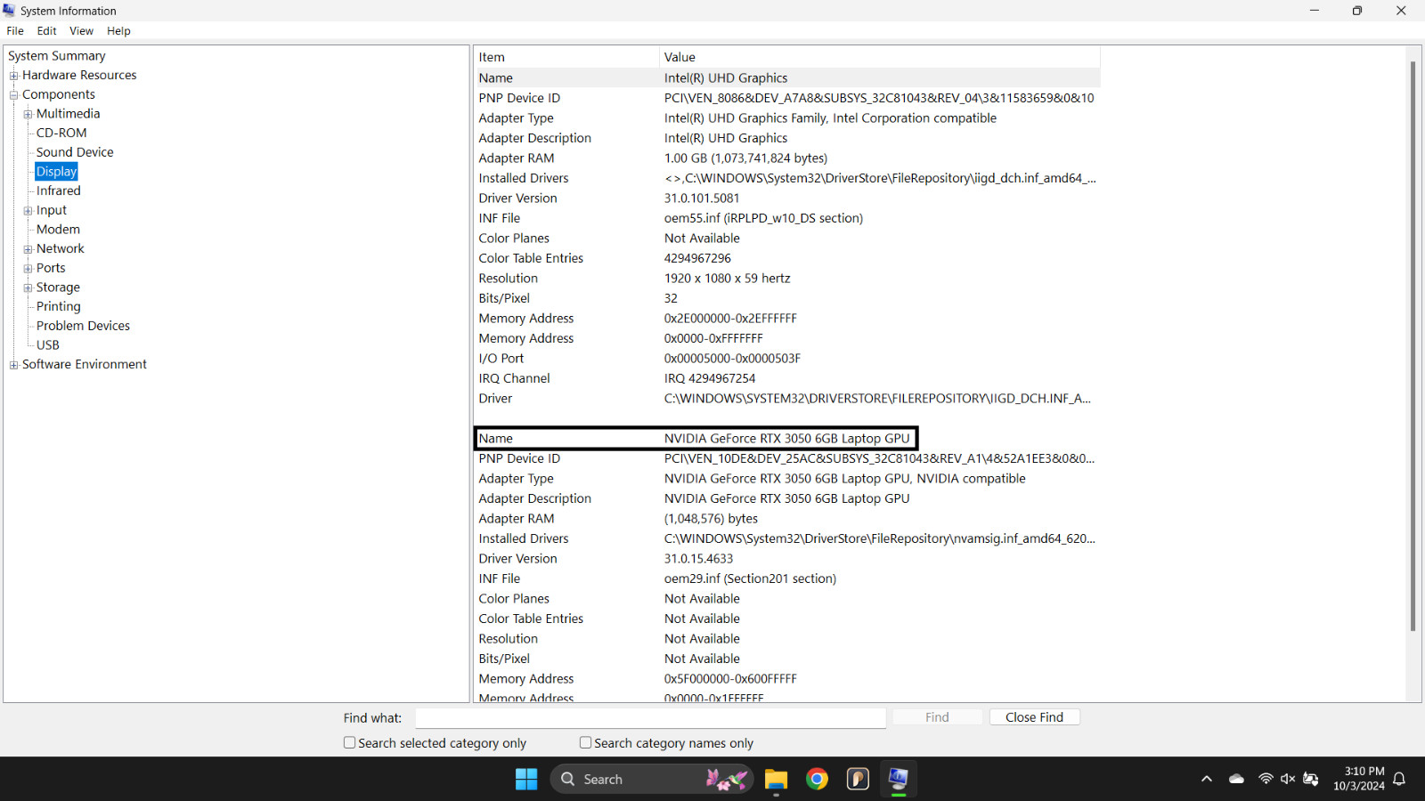The image size is (1425, 801).
Task: Open Wi-Fi network settings in tray
Action: [1266, 779]
